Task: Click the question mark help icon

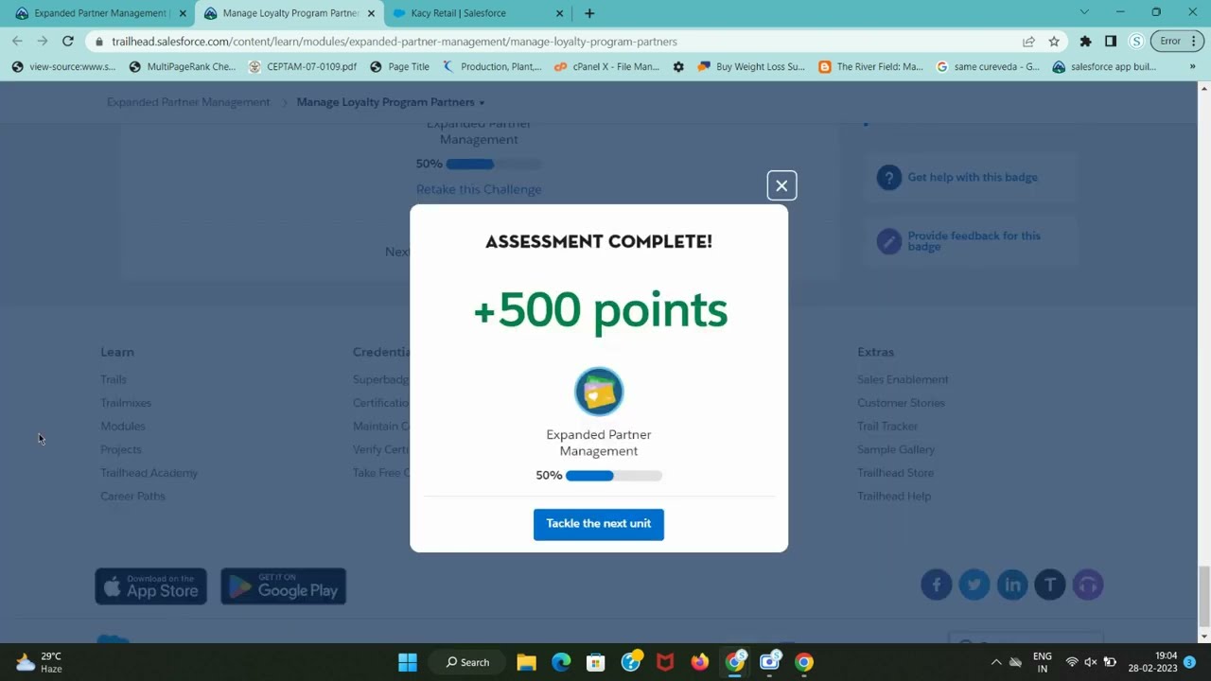Action: pos(889,177)
